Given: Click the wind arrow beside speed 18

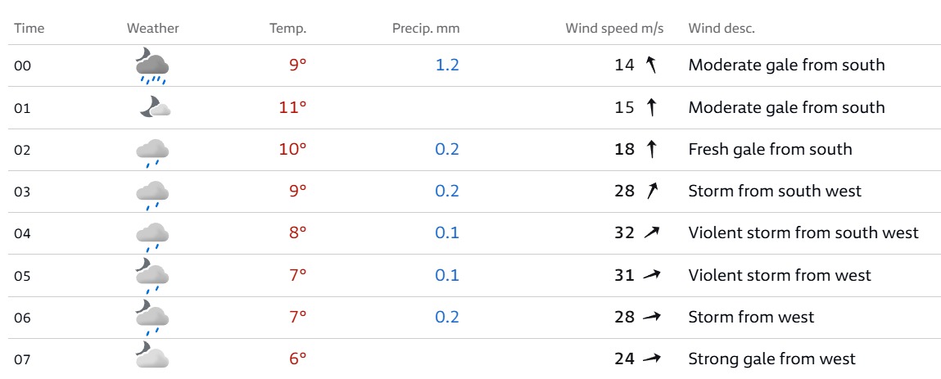Looking at the screenshot, I should [x=652, y=149].
